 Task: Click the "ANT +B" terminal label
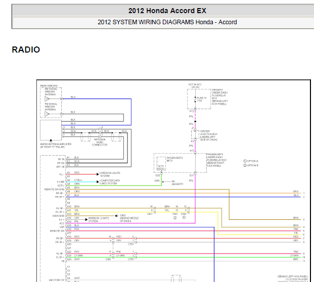pos(60,167)
